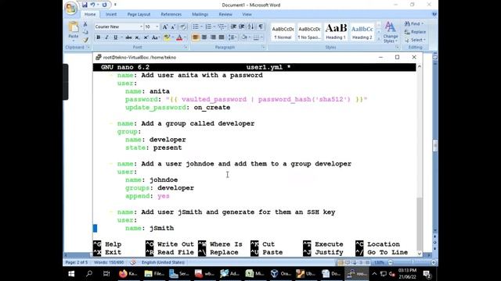Viewport: 501px width, 281px height.
Task: Increase paragraph indent
Action: (242, 27)
